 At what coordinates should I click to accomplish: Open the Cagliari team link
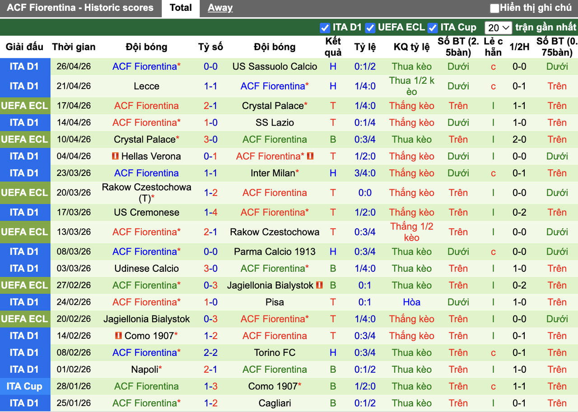[x=275, y=403]
